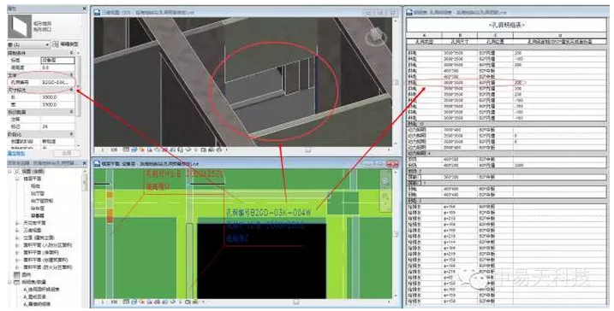Click the ViewCube in the 3D view

[x=375, y=37]
